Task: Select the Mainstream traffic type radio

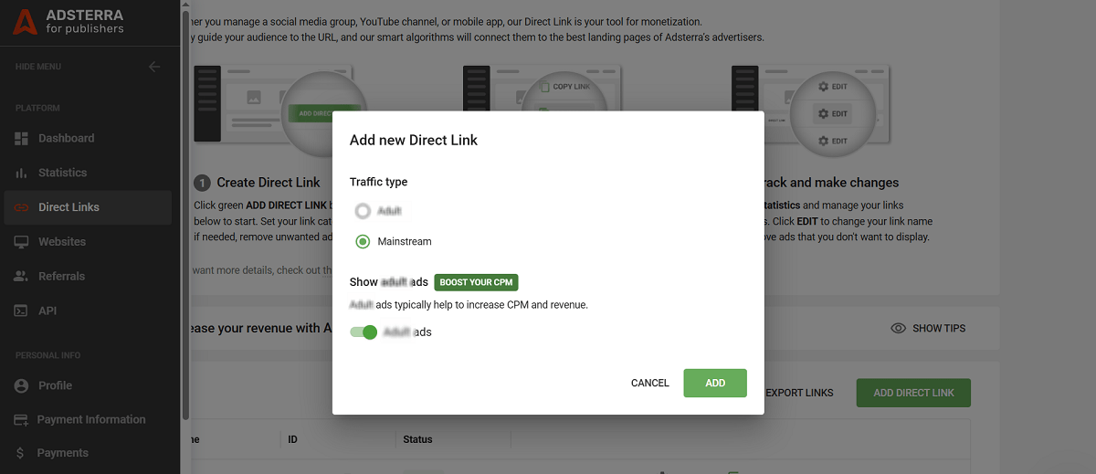Action: [363, 241]
